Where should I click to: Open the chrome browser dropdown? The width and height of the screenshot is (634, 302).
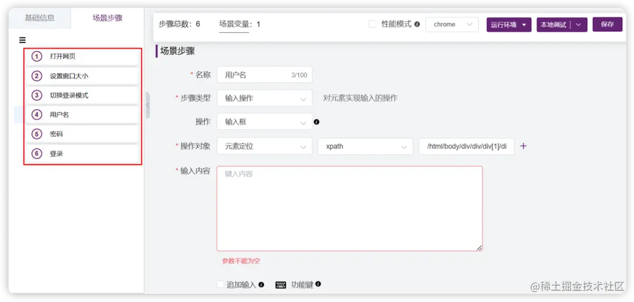click(x=452, y=24)
